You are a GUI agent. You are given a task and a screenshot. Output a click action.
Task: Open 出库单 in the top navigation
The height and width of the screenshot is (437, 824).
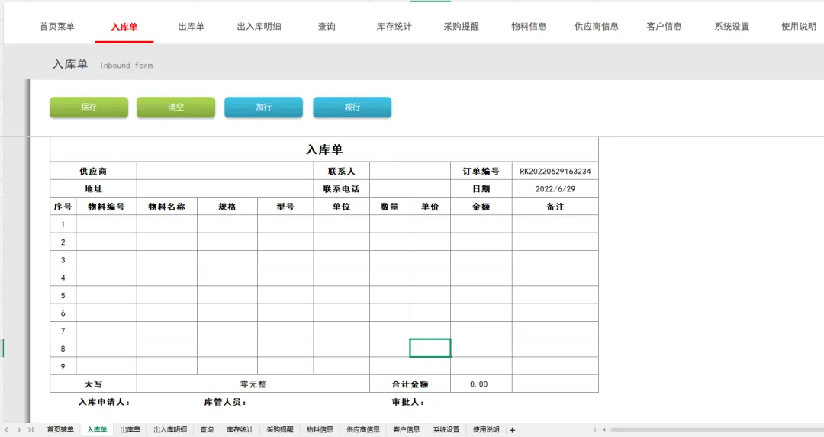coord(192,26)
